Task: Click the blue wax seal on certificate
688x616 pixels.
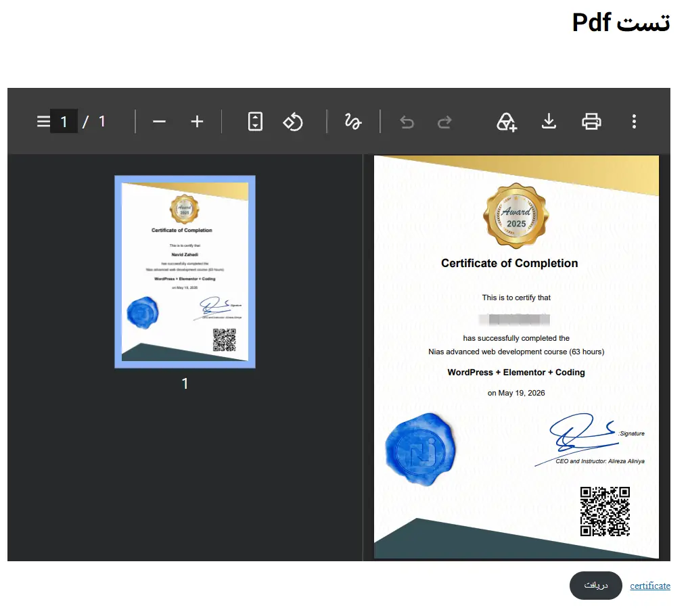Action: (x=420, y=450)
